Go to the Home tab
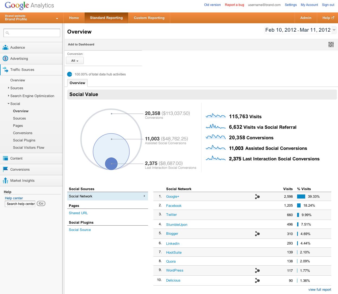The height and width of the screenshot is (294, 338). [x=74, y=18]
